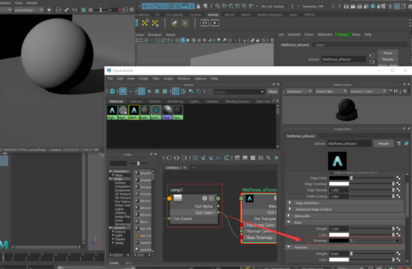Click the graph search magnifier icon
Image resolution: width=412 pixels, height=269 pixels.
point(268,158)
